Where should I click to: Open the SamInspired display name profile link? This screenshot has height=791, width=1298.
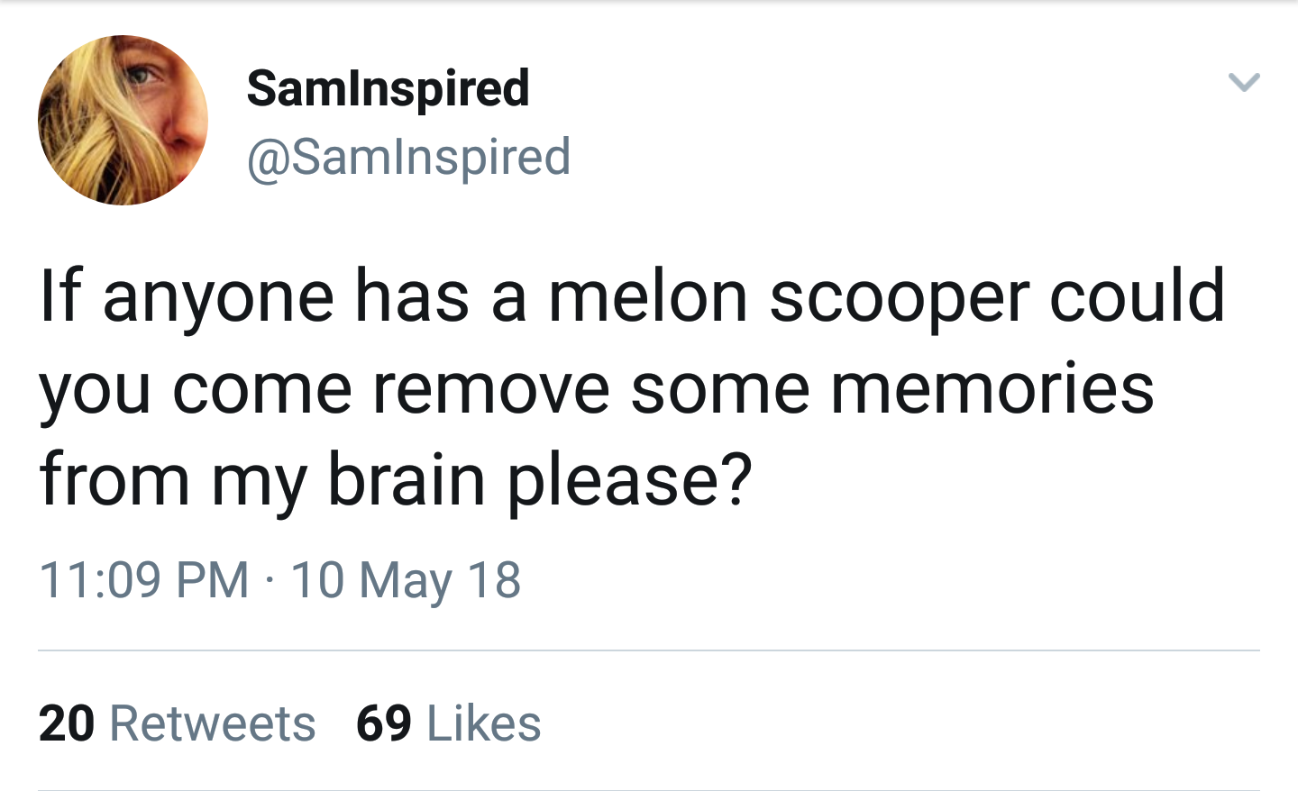tap(388, 88)
